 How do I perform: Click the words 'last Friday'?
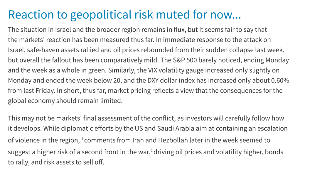38,91
